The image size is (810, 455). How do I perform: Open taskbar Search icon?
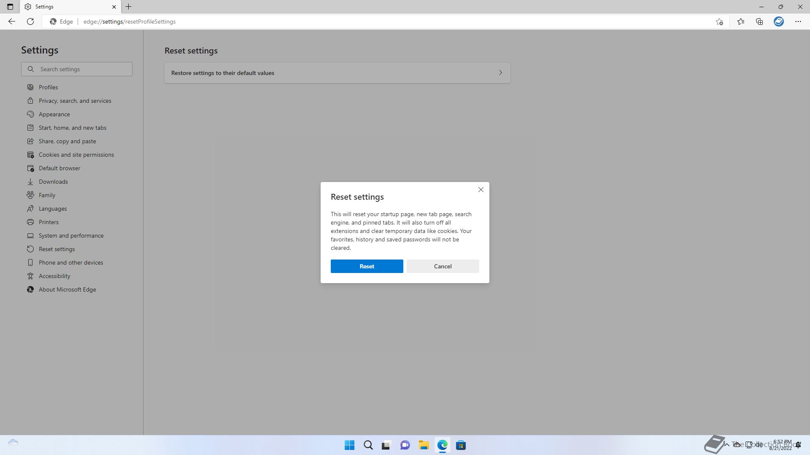[368, 445]
